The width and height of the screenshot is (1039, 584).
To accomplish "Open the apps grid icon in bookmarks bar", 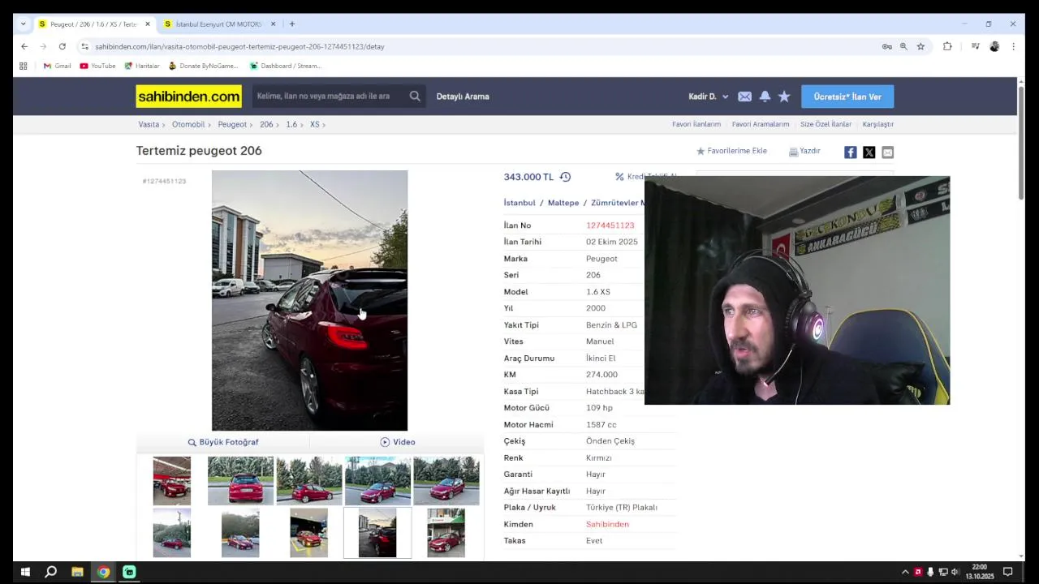I will [24, 66].
